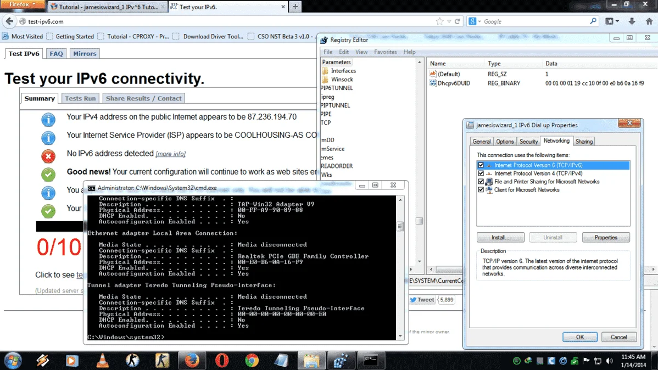Uncheck Internet Protocol Version 6 (TCP/IPv6)

pos(481,165)
